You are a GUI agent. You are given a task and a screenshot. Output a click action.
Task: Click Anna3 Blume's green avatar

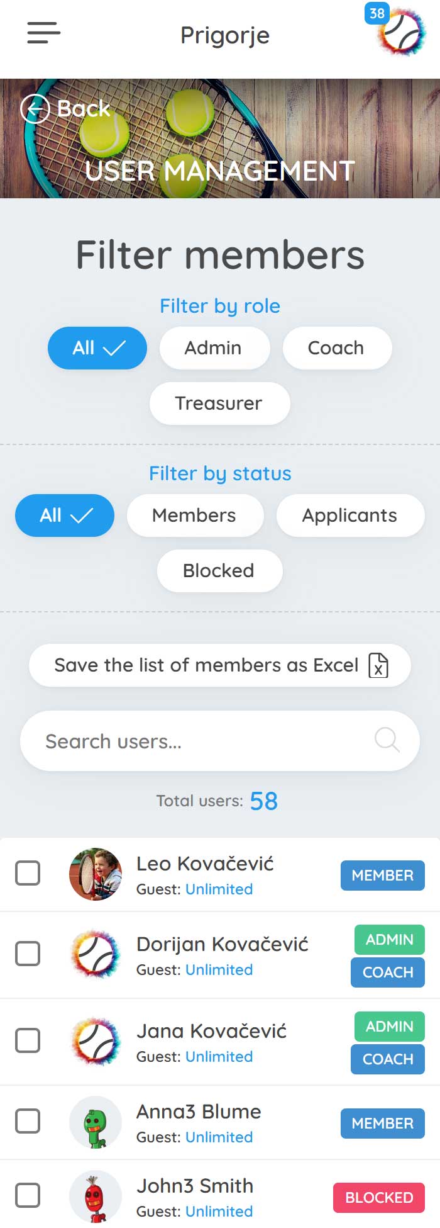[96, 1122]
